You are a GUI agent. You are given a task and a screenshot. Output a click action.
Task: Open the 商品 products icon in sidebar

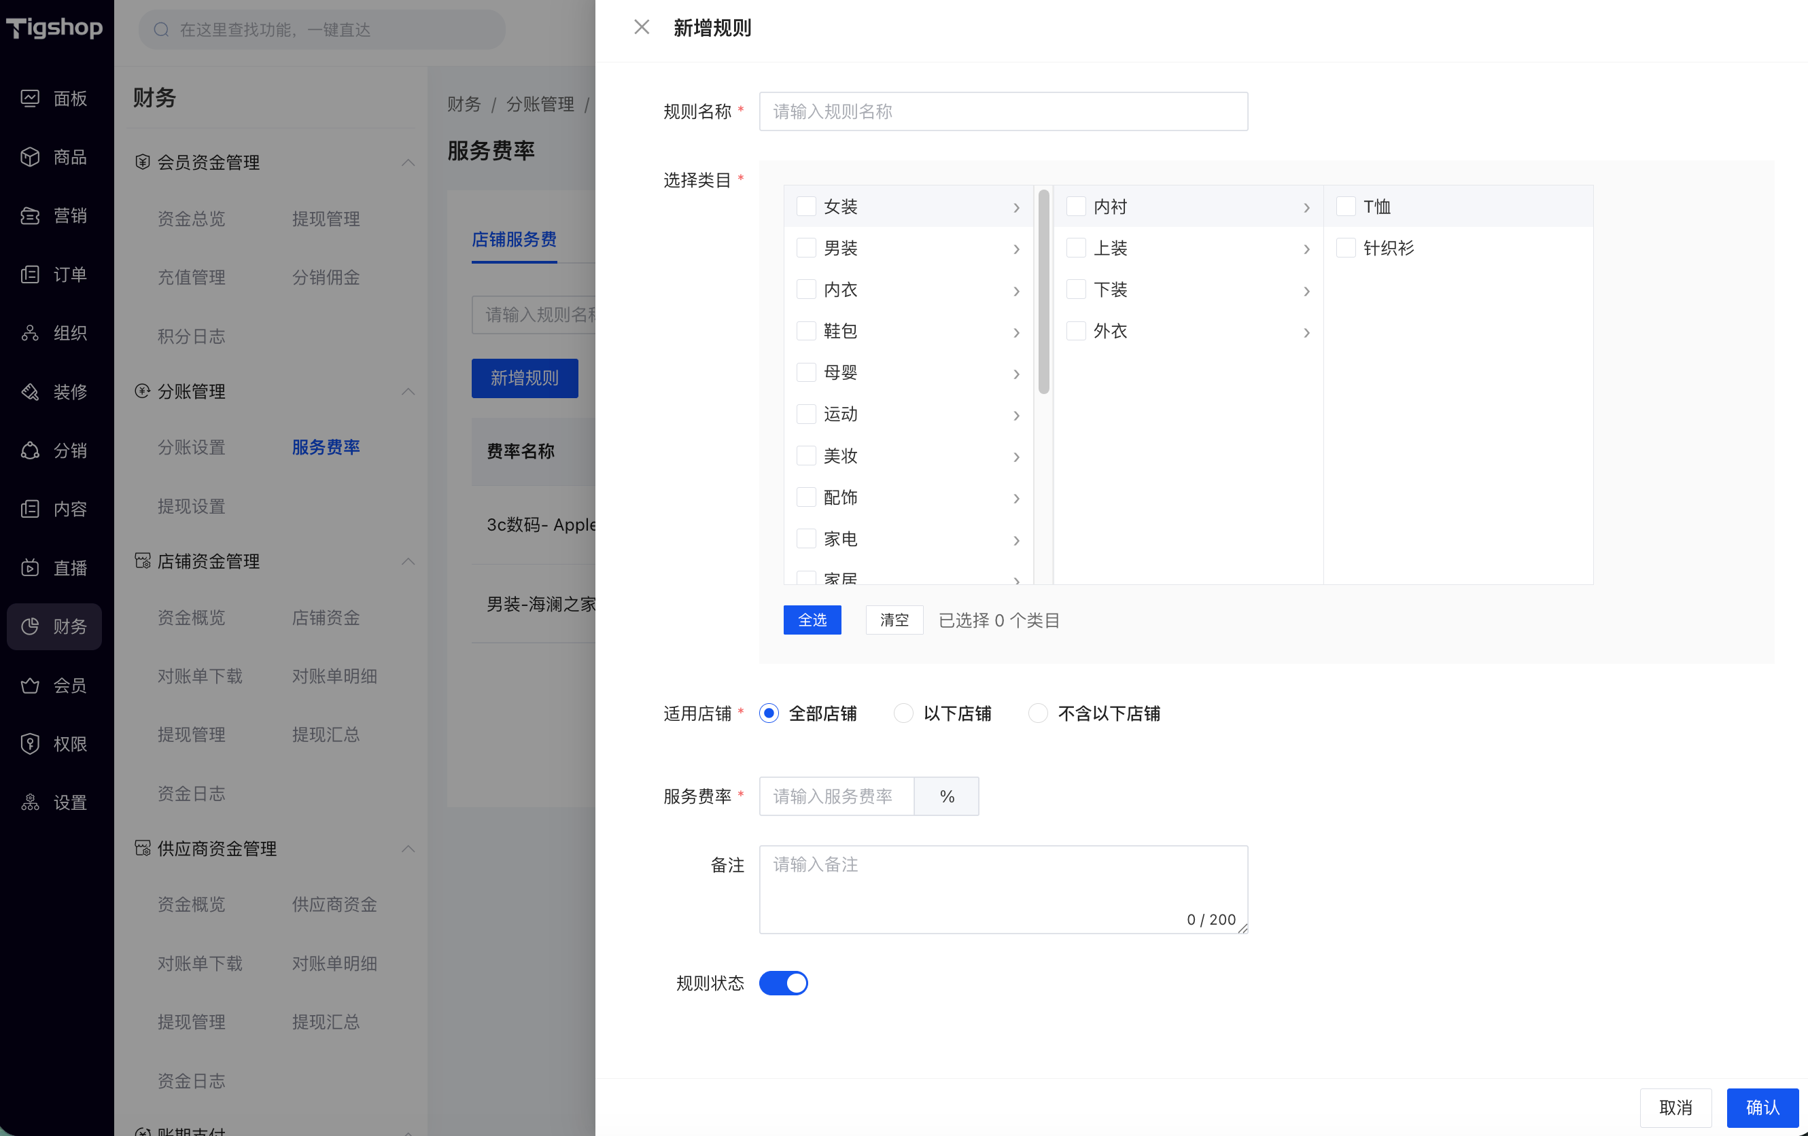[x=30, y=157]
